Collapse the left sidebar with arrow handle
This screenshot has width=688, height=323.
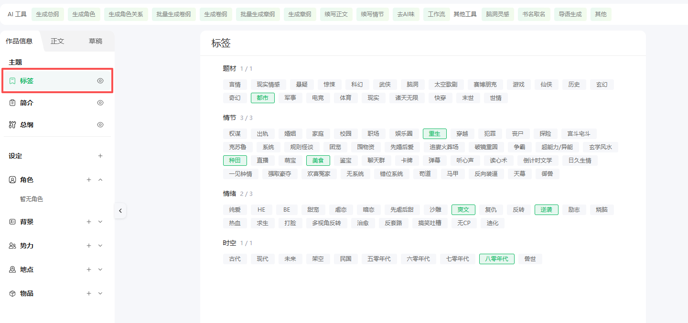120,211
